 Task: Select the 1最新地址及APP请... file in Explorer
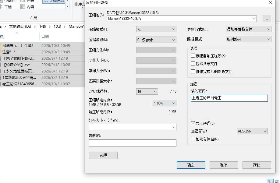pyautogui.click(x=19, y=78)
